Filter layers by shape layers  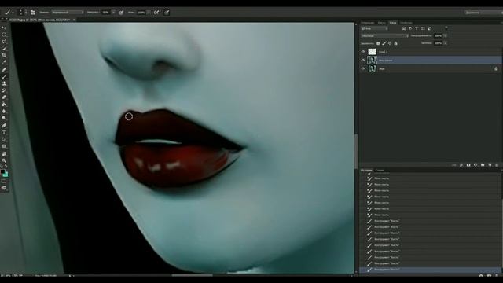423,28
